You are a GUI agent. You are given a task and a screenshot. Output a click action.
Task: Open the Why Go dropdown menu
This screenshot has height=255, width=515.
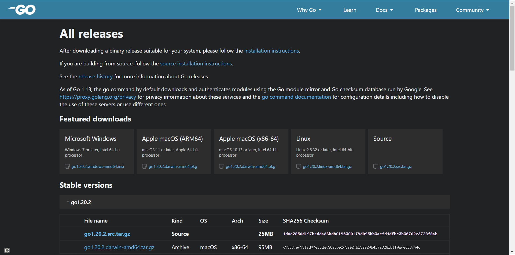click(309, 10)
